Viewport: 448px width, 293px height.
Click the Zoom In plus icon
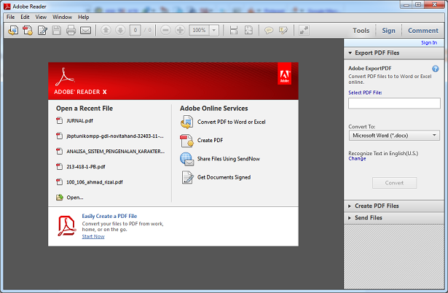[x=180, y=30]
